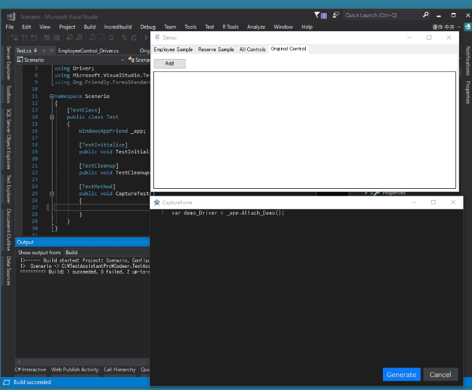Open the Notifications side tab
This screenshot has width=472, height=390.
[467, 61]
